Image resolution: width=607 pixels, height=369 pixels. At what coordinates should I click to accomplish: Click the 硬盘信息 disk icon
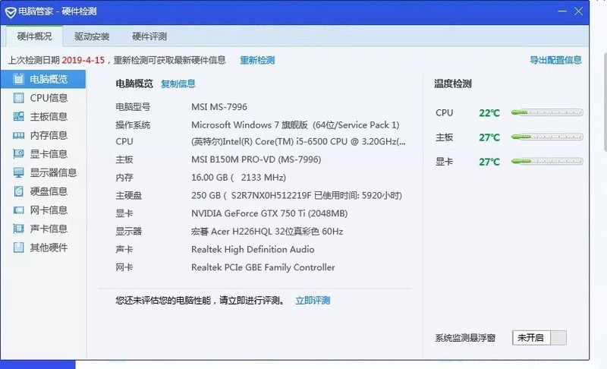tap(18, 191)
